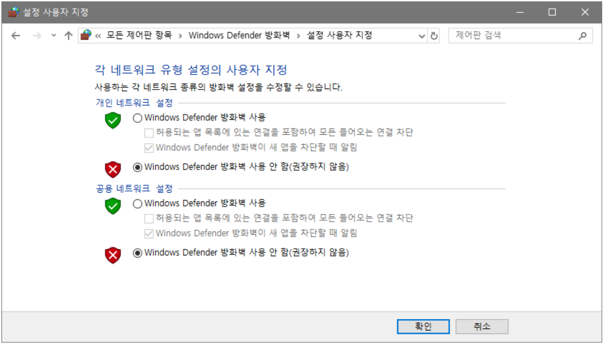Screen dimensions: 604x344
Task: Focus the 제어판 검색 search field
Action: [520, 36]
